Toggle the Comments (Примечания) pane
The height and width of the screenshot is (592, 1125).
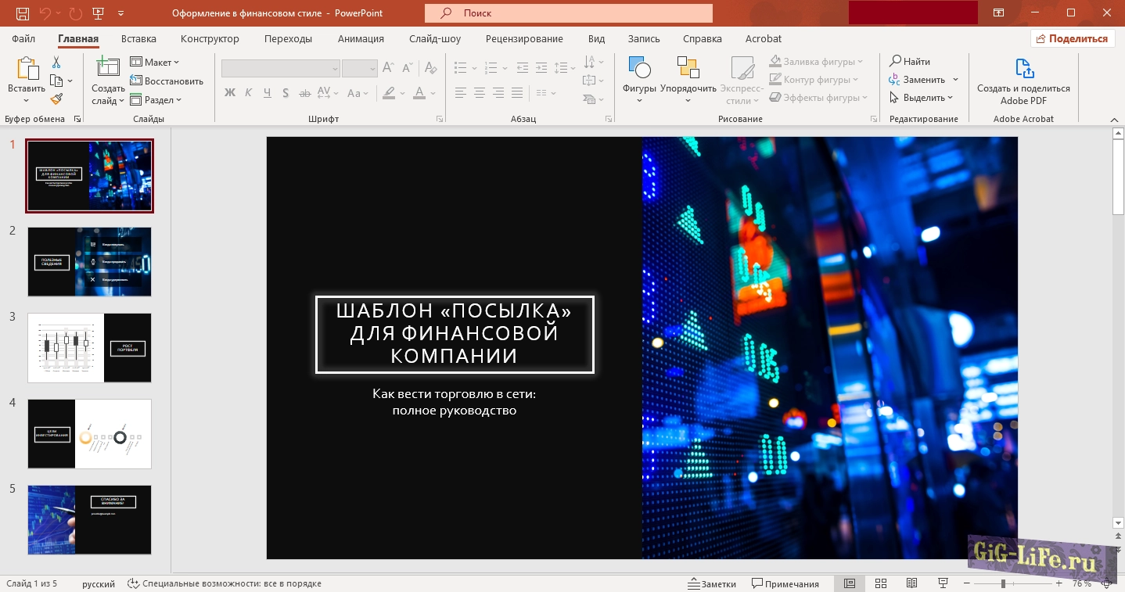(785, 583)
